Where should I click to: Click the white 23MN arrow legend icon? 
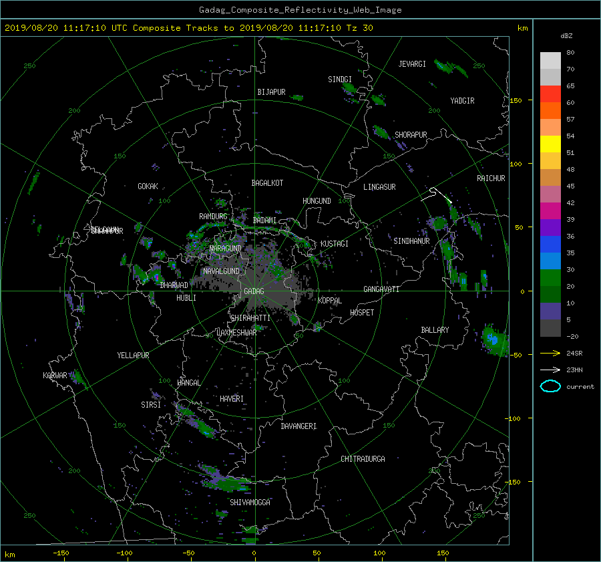(550, 370)
